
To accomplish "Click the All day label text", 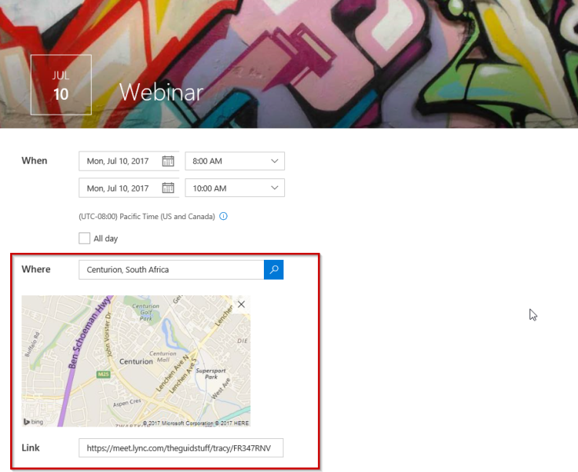I will pyautogui.click(x=106, y=239).
